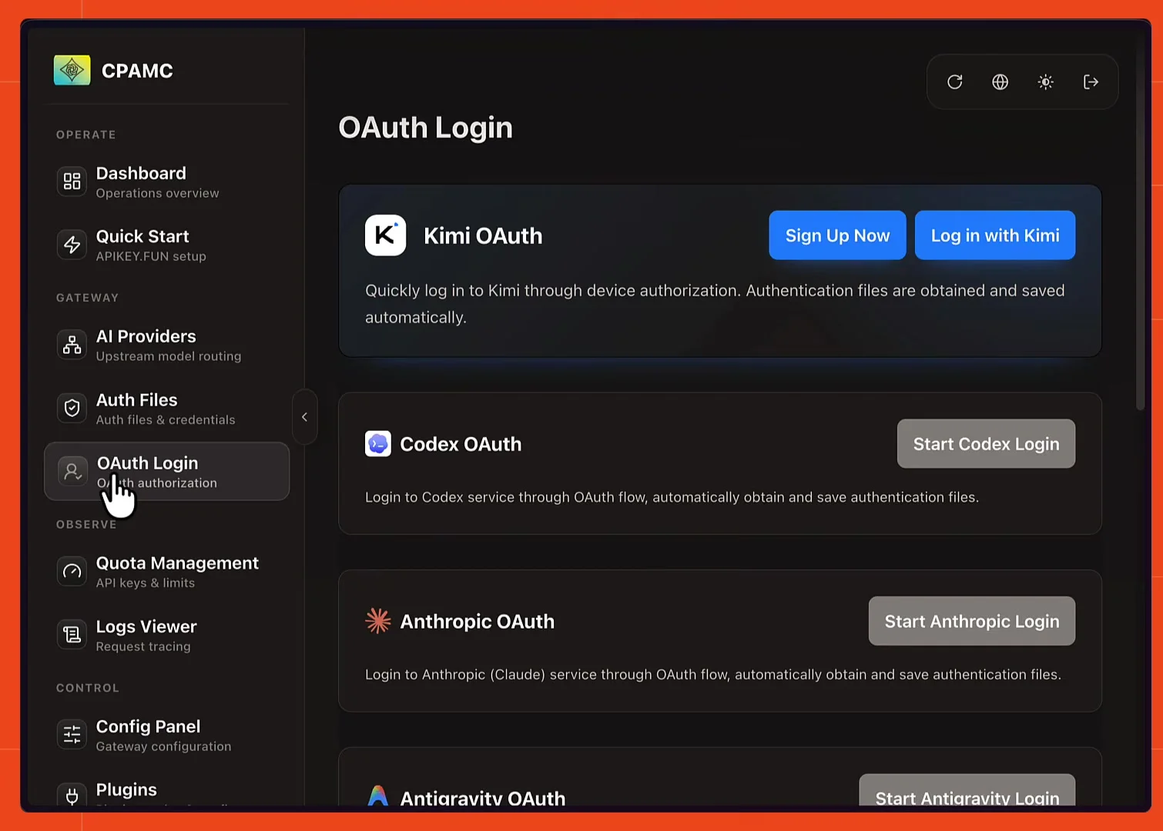Screen dimensions: 1163x831
Task: Open the Auth Files shield icon
Action: point(72,408)
